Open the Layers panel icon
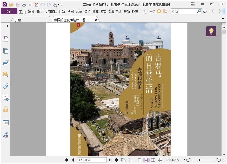 coord(6,63)
